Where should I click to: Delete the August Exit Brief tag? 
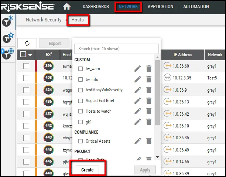[149, 101]
